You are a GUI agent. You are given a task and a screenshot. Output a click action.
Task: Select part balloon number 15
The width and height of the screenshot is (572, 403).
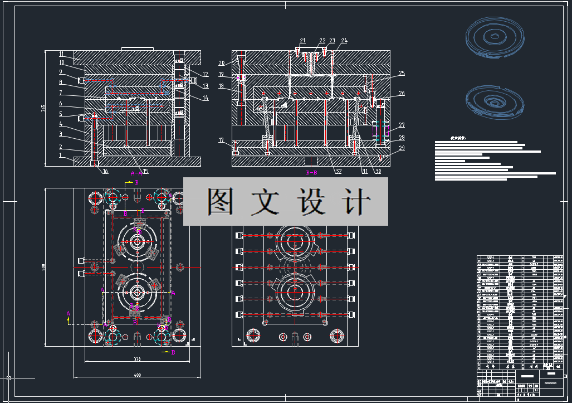point(145,171)
